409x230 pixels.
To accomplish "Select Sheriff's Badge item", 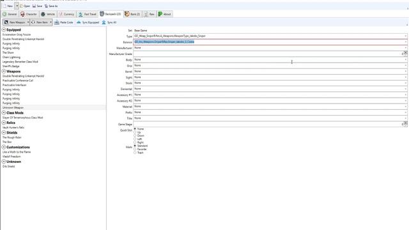I will click(11, 66).
